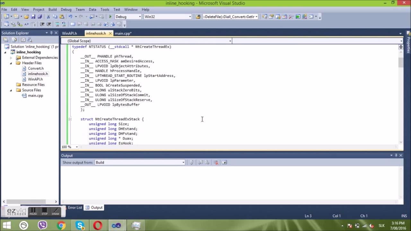Collapse the NtCreateThreadExStack struct outline
This screenshot has width=411, height=231.
click(70, 119)
